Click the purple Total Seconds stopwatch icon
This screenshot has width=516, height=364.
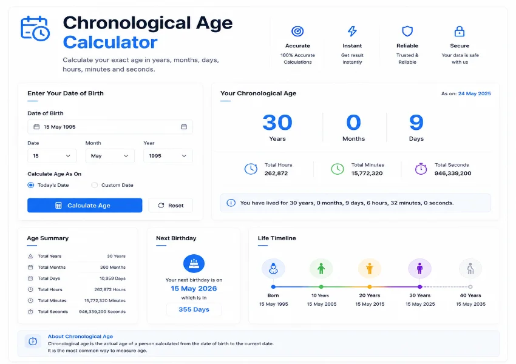point(421,169)
